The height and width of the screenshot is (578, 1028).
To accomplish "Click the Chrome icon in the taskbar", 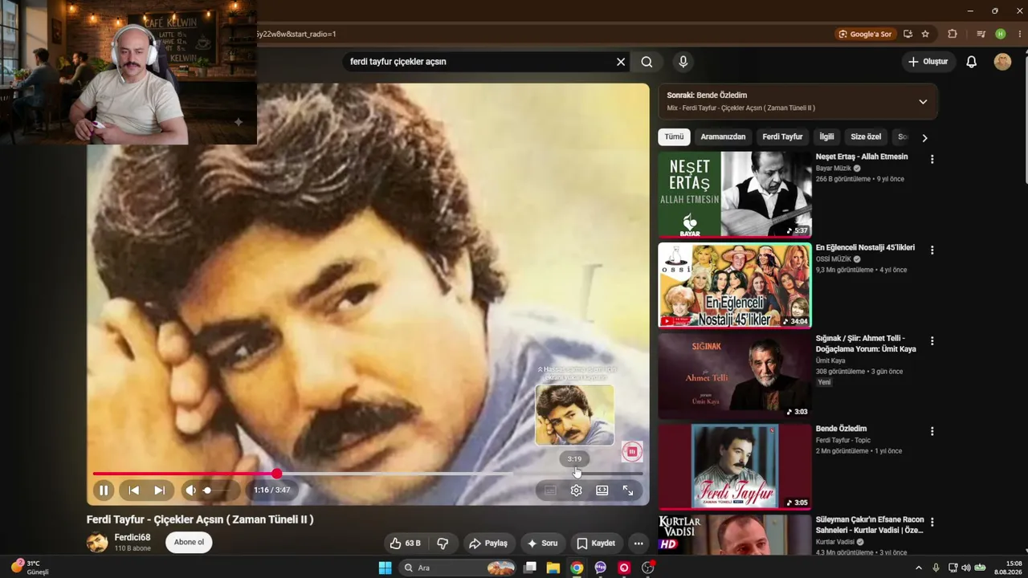I will pos(577,568).
